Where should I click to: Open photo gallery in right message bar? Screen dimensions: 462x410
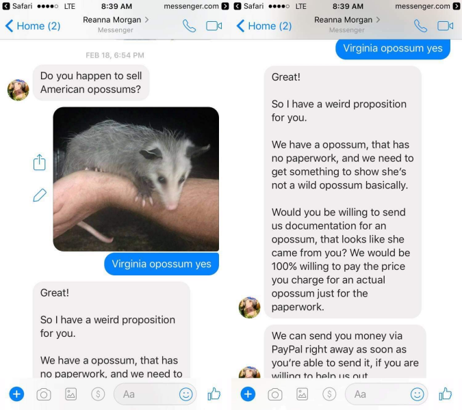click(x=302, y=394)
